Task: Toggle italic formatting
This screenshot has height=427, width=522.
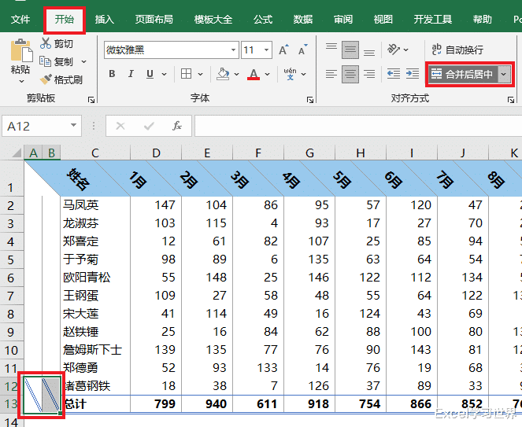Action: click(x=132, y=74)
